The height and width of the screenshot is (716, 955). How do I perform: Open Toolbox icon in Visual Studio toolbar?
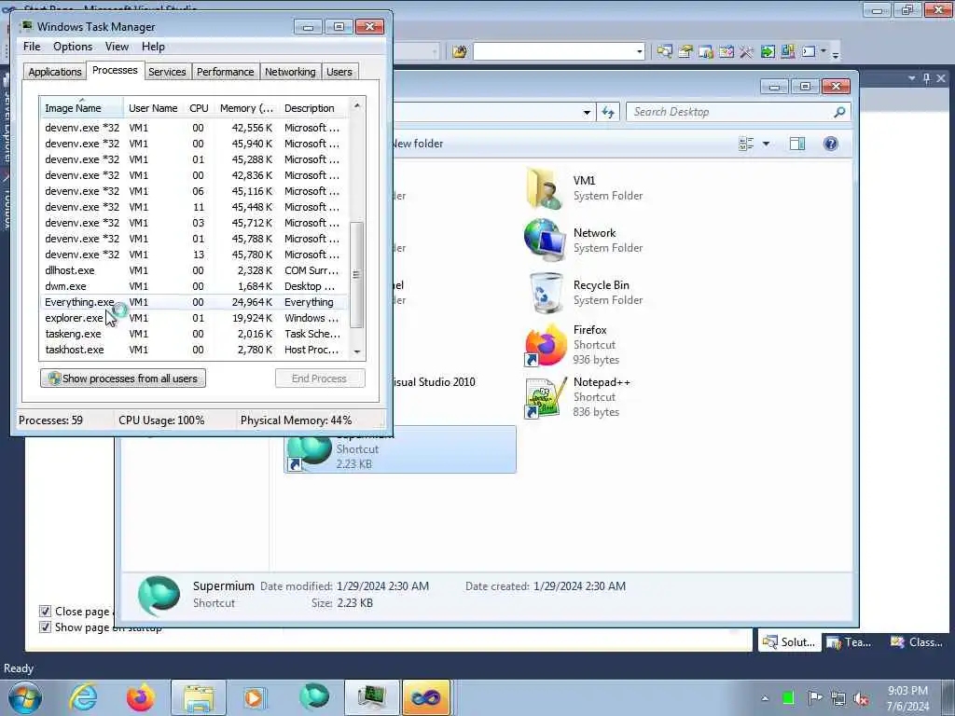coord(746,52)
